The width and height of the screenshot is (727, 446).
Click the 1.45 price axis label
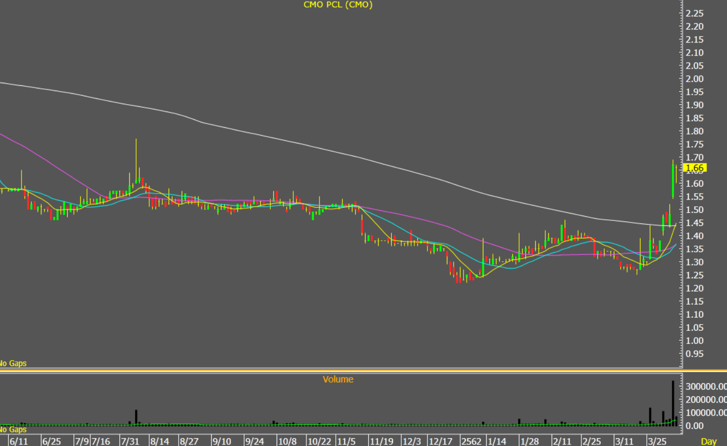point(694,222)
